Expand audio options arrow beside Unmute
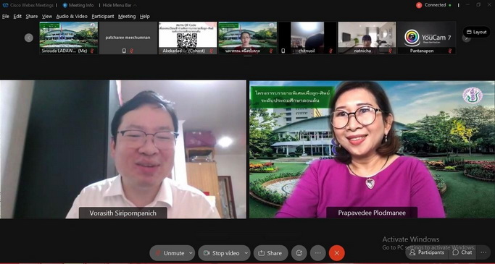 tap(191, 253)
